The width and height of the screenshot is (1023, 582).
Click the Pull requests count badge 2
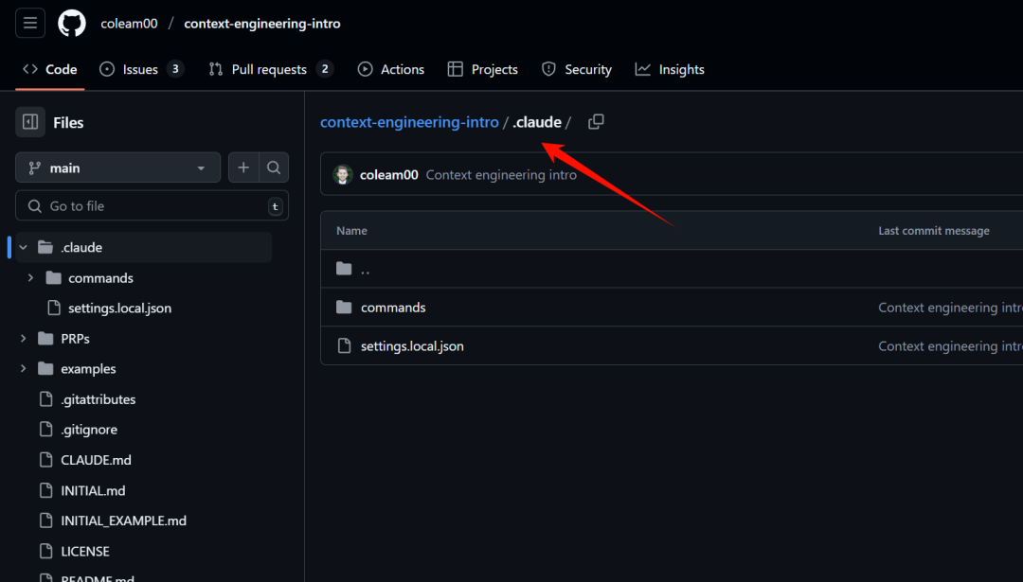click(x=325, y=69)
